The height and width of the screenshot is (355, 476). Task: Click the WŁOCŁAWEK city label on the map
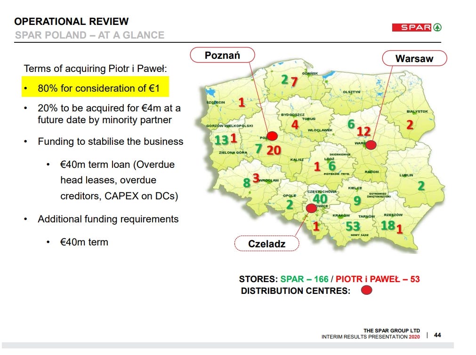click(320, 130)
